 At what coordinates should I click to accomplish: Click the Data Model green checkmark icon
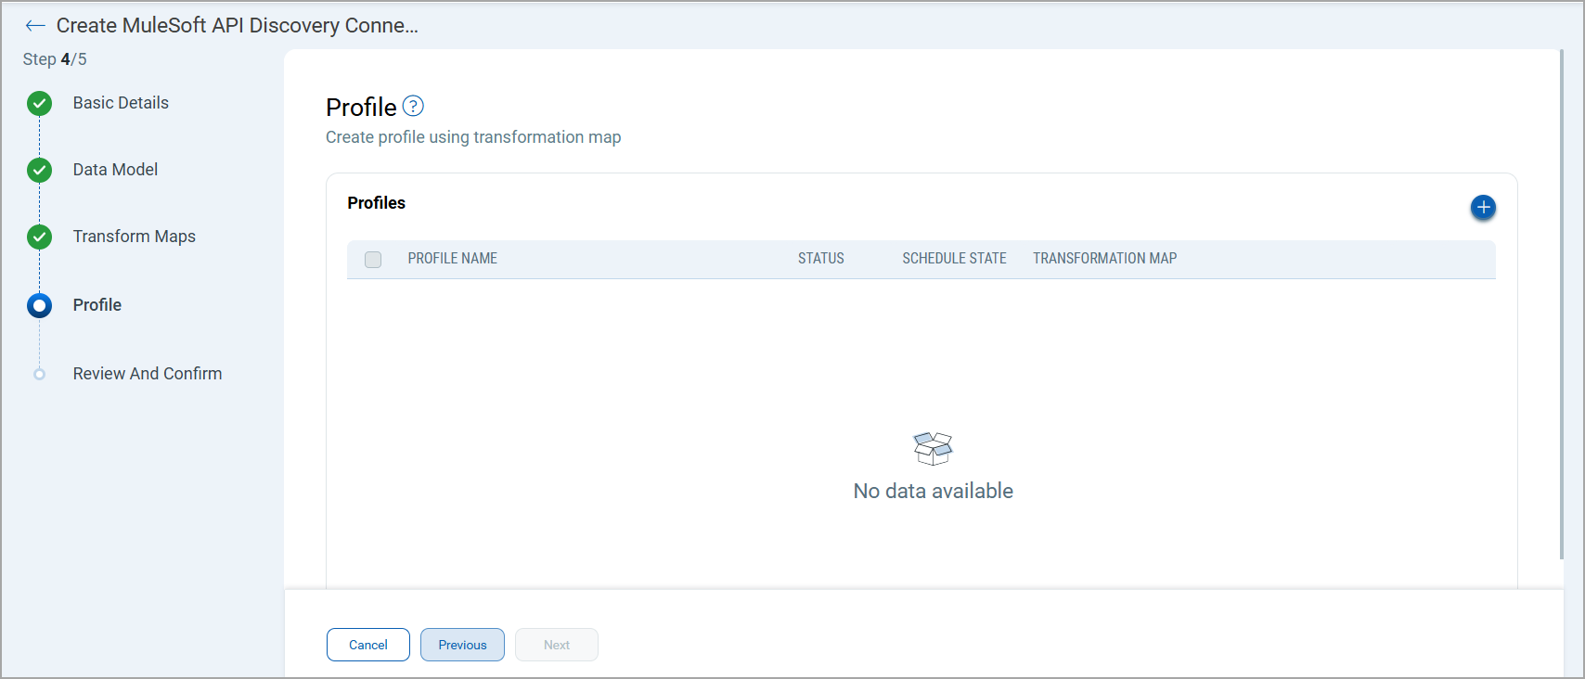pos(39,170)
